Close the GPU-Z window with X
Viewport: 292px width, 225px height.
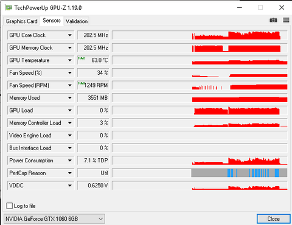282,8
